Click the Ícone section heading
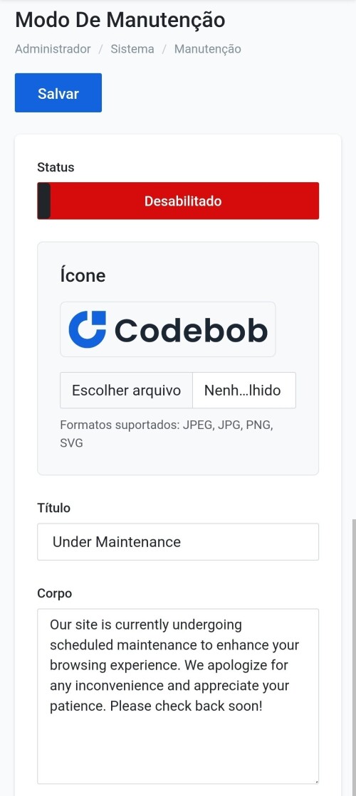Viewport: 356px width, 796px height. tap(83, 276)
